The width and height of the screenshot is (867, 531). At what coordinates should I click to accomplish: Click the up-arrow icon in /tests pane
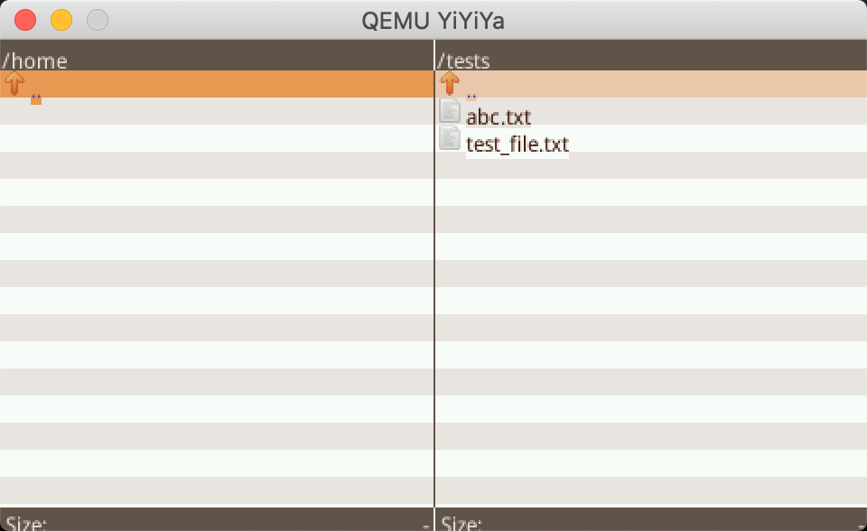coord(450,83)
